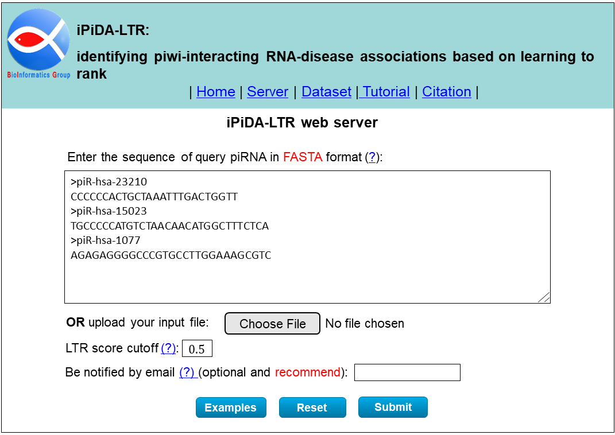Image resolution: width=615 pixels, height=435 pixels.
Task: Open the LTR score cutoff help link
Action: pyautogui.click(x=168, y=348)
